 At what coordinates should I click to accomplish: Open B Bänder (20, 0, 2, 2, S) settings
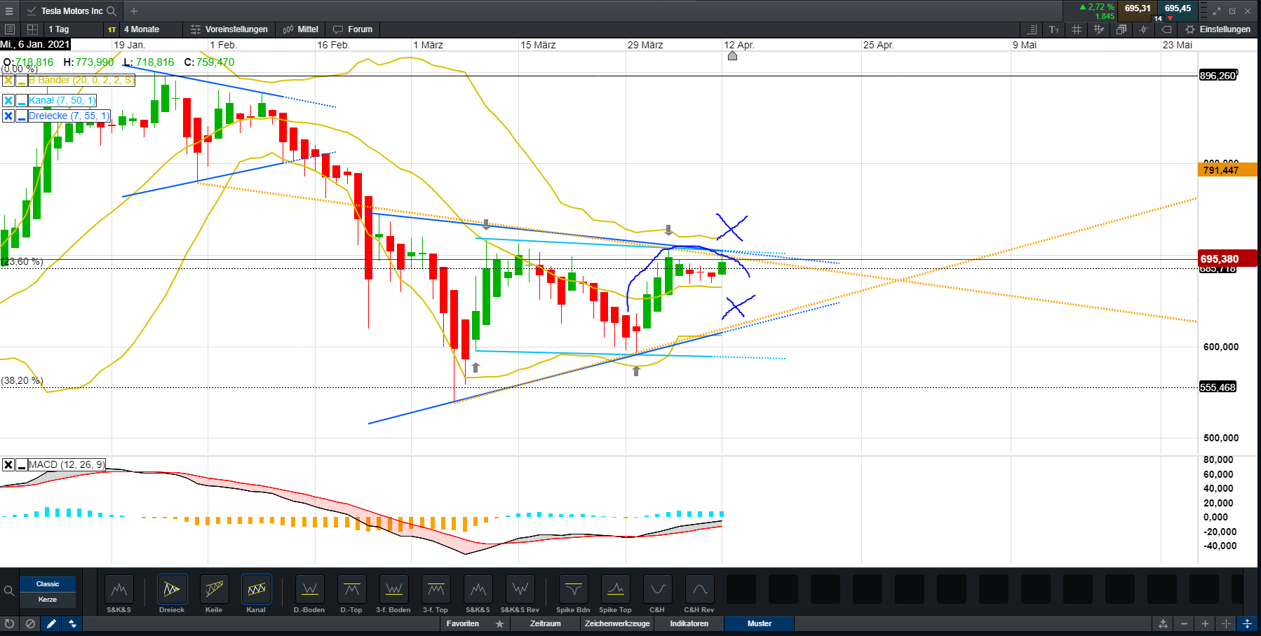pos(81,81)
